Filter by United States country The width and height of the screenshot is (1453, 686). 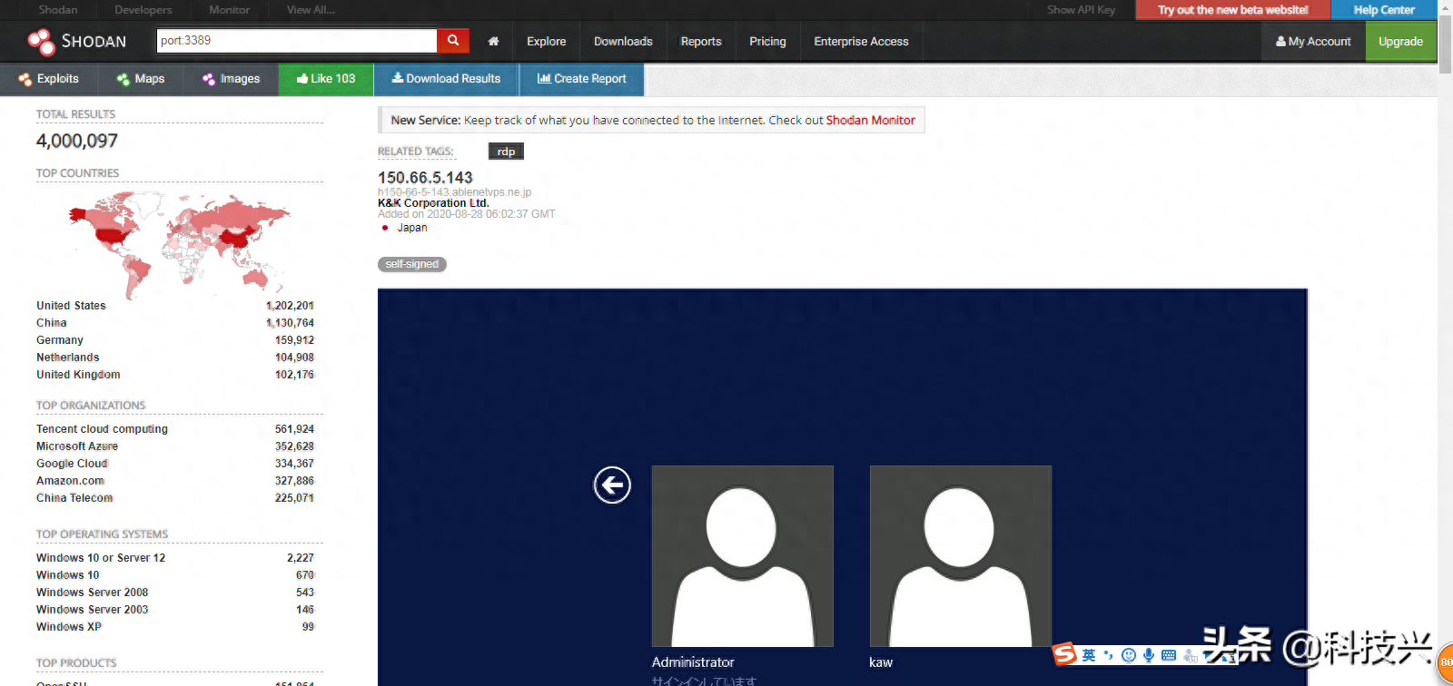(71, 306)
